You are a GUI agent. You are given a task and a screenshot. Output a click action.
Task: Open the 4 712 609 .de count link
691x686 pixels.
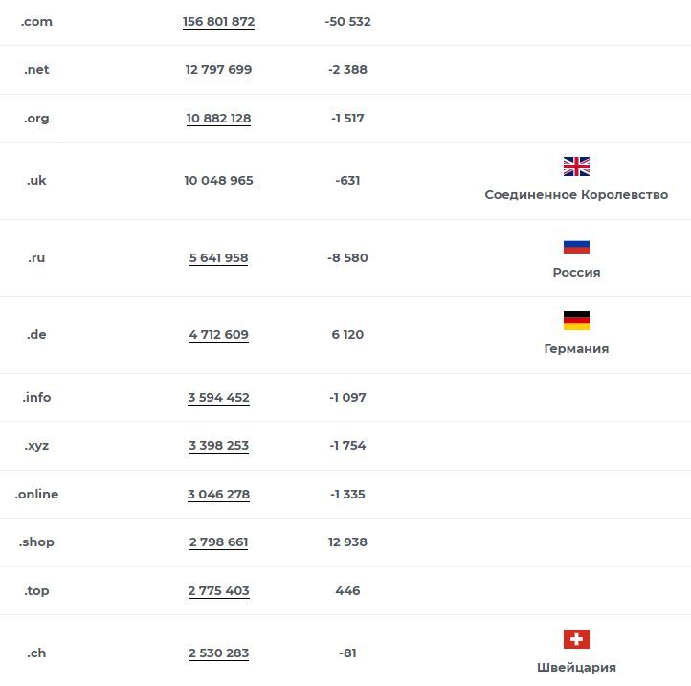click(218, 335)
